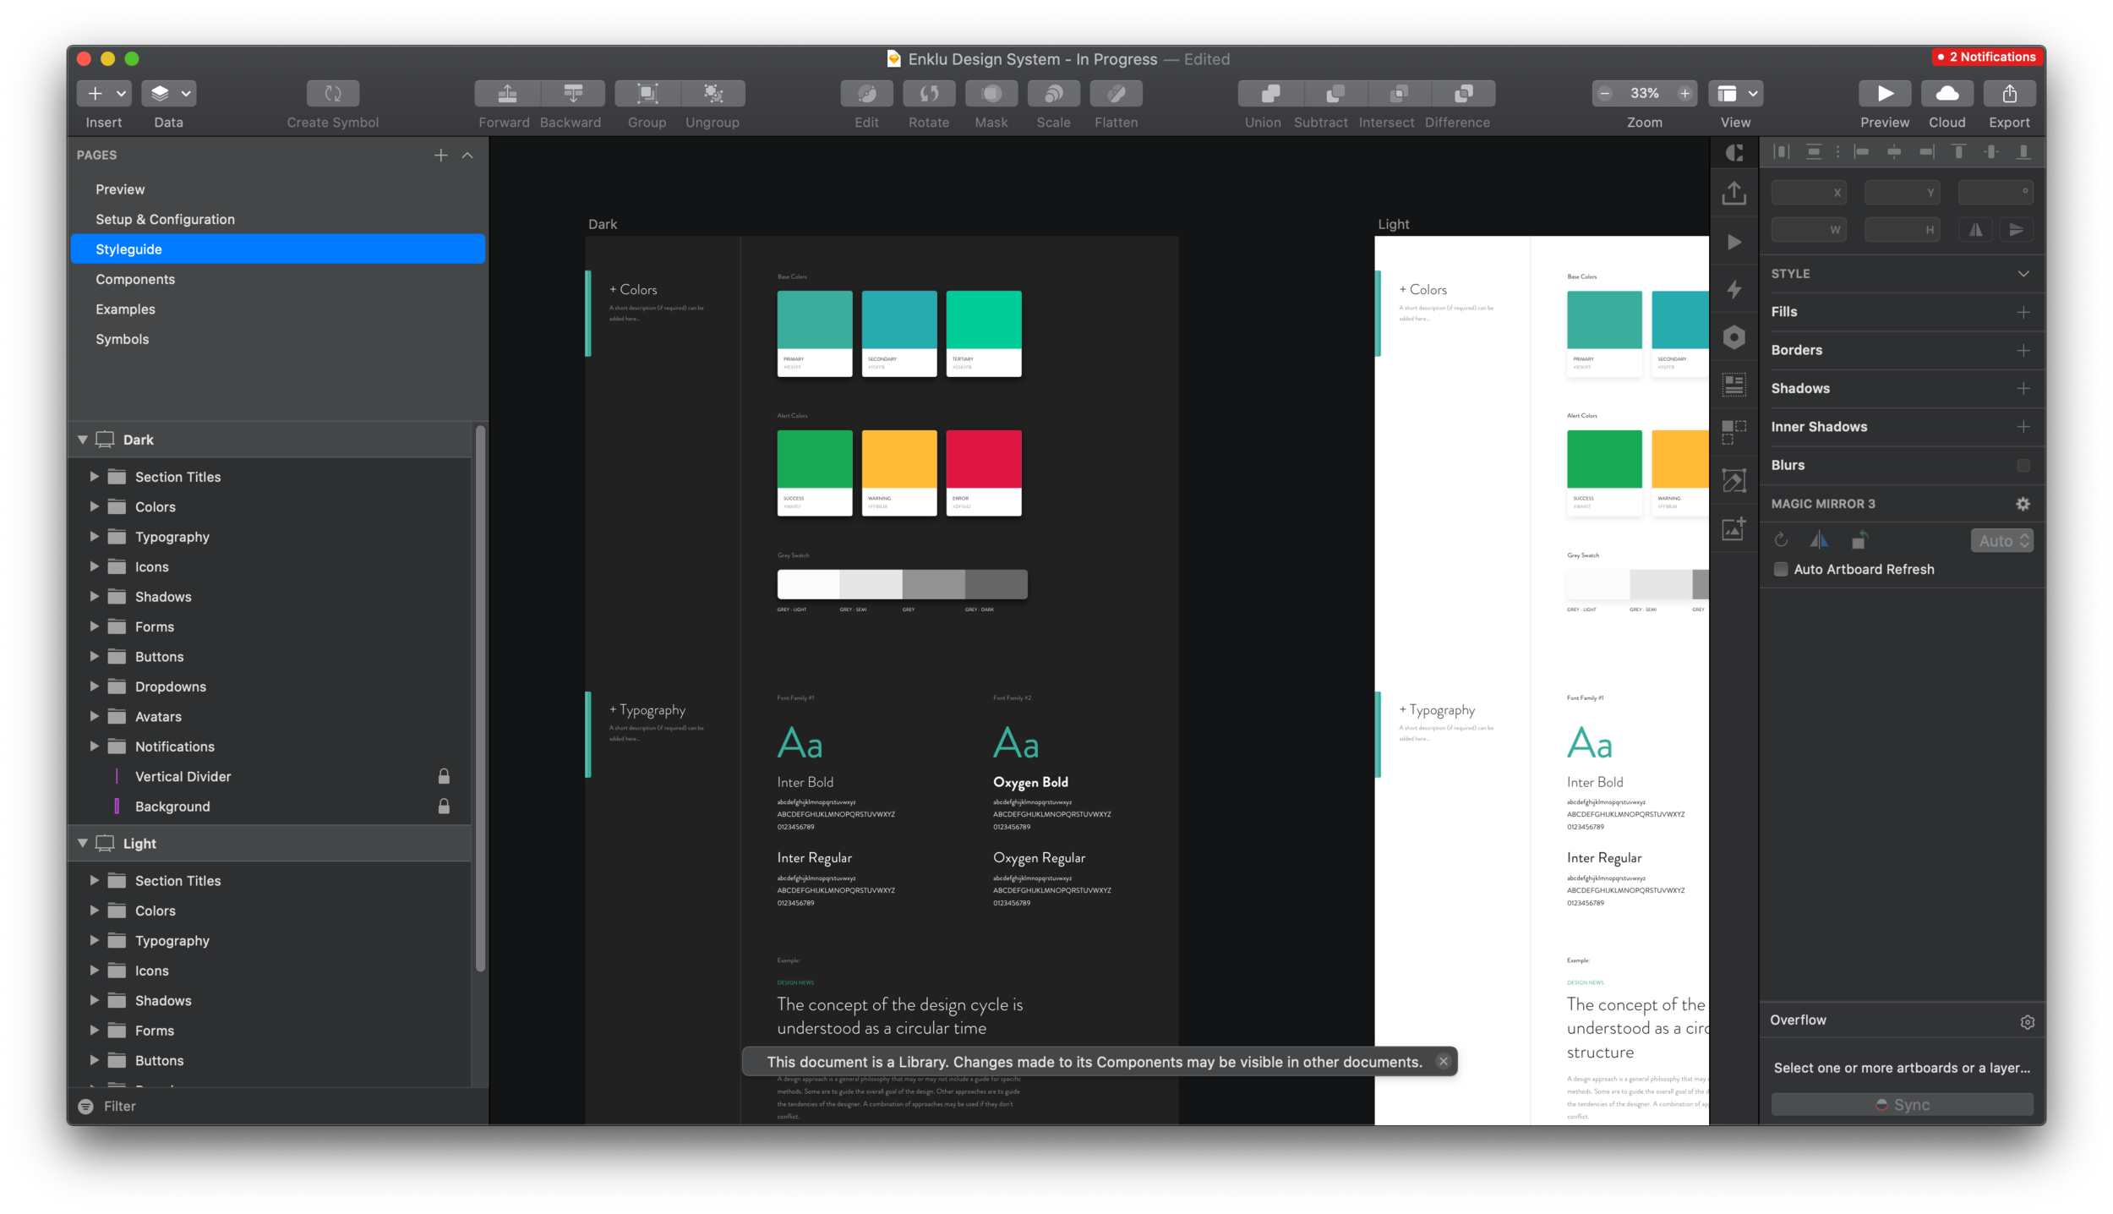Click the Union boolean icon
The height and width of the screenshot is (1214, 2113).
[x=1270, y=94]
